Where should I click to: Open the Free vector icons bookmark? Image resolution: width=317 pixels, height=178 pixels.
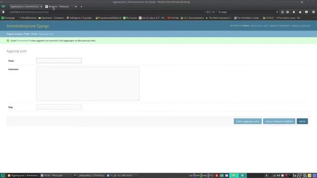(x=288, y=18)
